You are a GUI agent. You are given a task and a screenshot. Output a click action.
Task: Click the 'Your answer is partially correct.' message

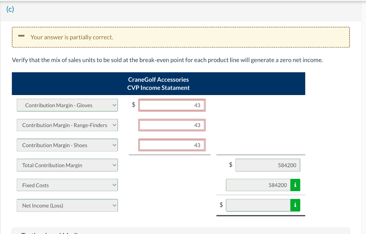[x=72, y=37]
